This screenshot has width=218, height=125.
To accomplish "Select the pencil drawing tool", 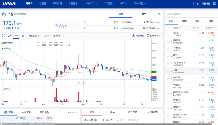I will click(x=10, y=36).
